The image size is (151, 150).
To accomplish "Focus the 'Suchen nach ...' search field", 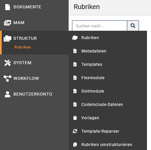I will pyautogui.click(x=100, y=26).
